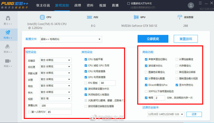Expand the 特效 dropdown
214x123 pixels.
pyautogui.click(x=56, y=86)
